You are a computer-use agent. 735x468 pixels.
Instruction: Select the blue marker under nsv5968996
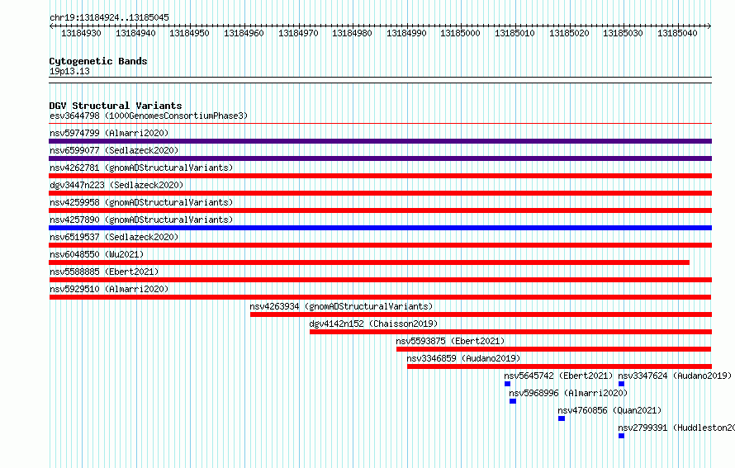click(513, 401)
